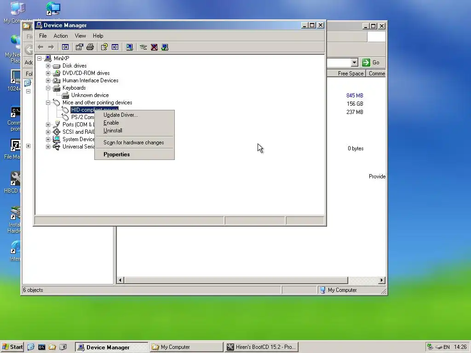
Task: Expand Human Interface Devices node
Action: point(48,80)
